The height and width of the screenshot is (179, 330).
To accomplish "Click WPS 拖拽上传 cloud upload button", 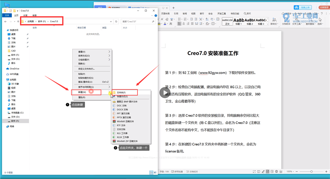I will (x=302, y=7).
